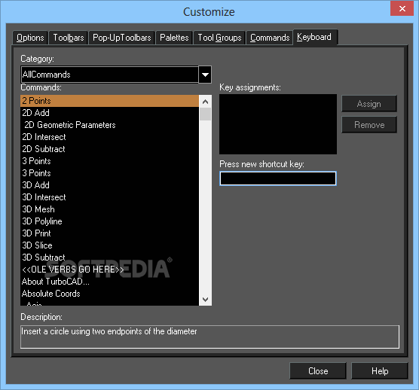419x390 pixels.
Task: Select the OLE VERBS GO HERE entry
Action: tap(109, 270)
